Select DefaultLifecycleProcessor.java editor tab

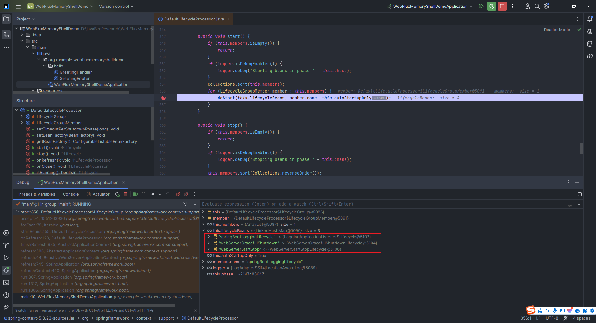point(194,19)
